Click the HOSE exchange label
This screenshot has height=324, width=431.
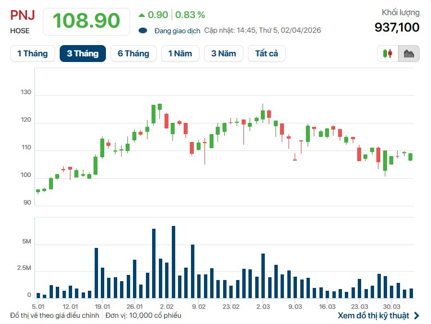click(x=20, y=30)
